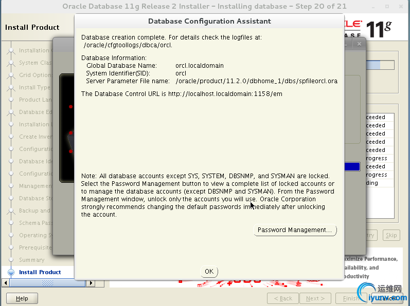Select the Installation Location step in sidebar

[35, 124]
